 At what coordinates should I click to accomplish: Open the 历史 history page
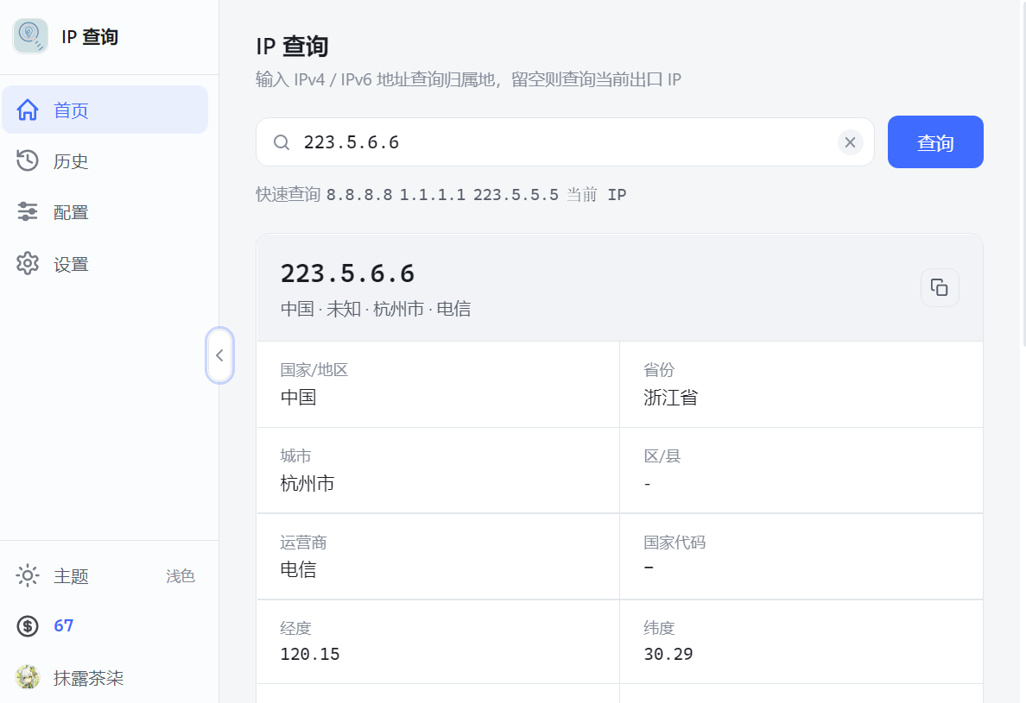pyautogui.click(x=104, y=160)
